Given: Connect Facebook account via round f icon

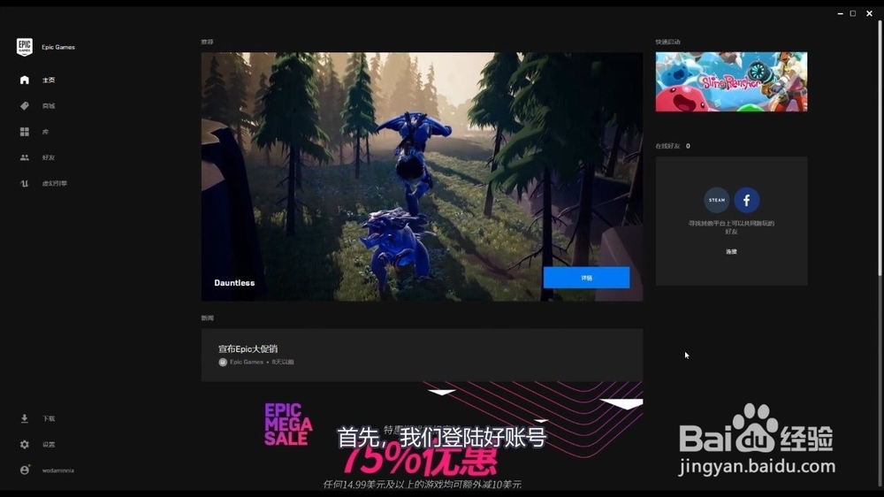Looking at the screenshot, I should pyautogui.click(x=746, y=200).
